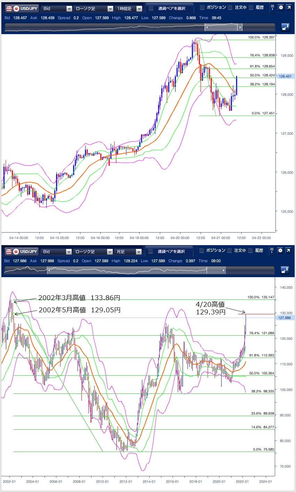
Task: Open the list menu icon in top chart
Action: [272, 8]
